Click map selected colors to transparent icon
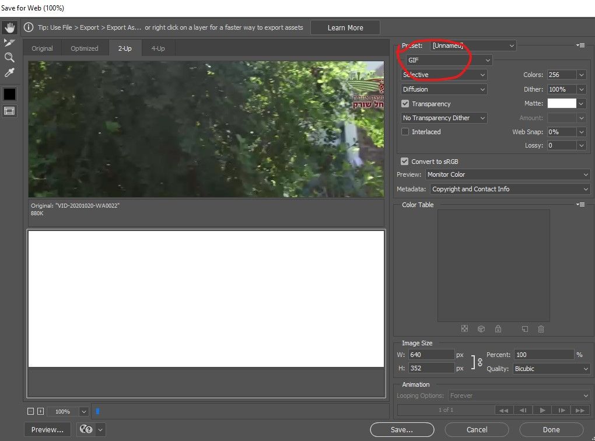This screenshot has height=441, width=595. click(x=464, y=328)
